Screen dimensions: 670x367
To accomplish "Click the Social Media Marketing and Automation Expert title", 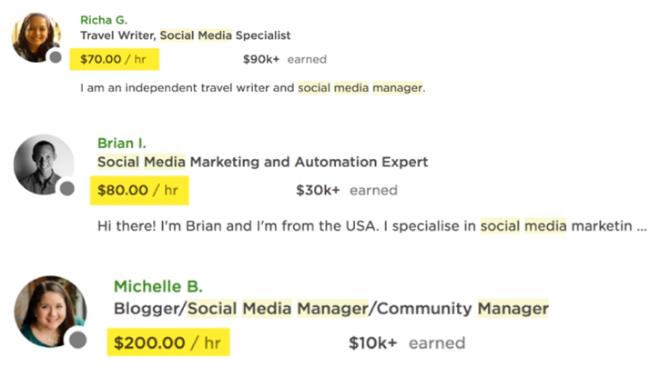I will coord(262,162).
